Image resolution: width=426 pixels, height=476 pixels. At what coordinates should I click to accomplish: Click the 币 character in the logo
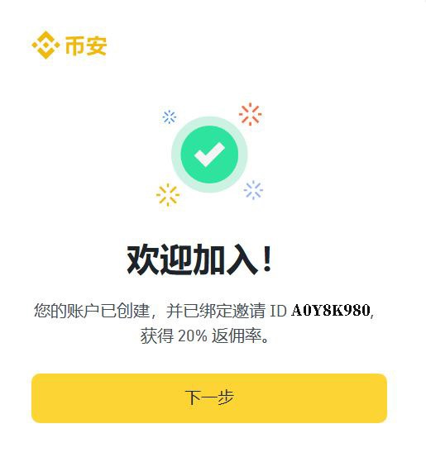[75, 45]
